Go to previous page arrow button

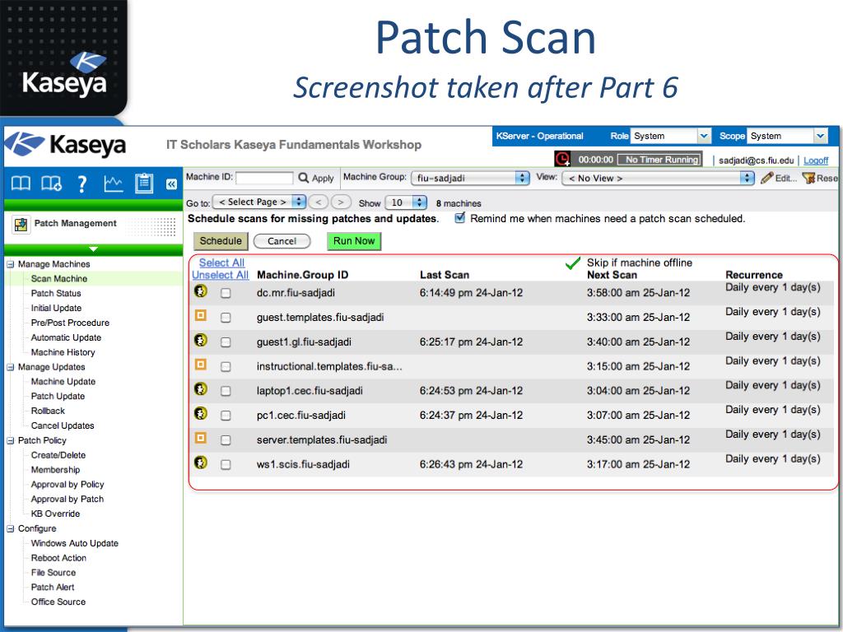(319, 202)
